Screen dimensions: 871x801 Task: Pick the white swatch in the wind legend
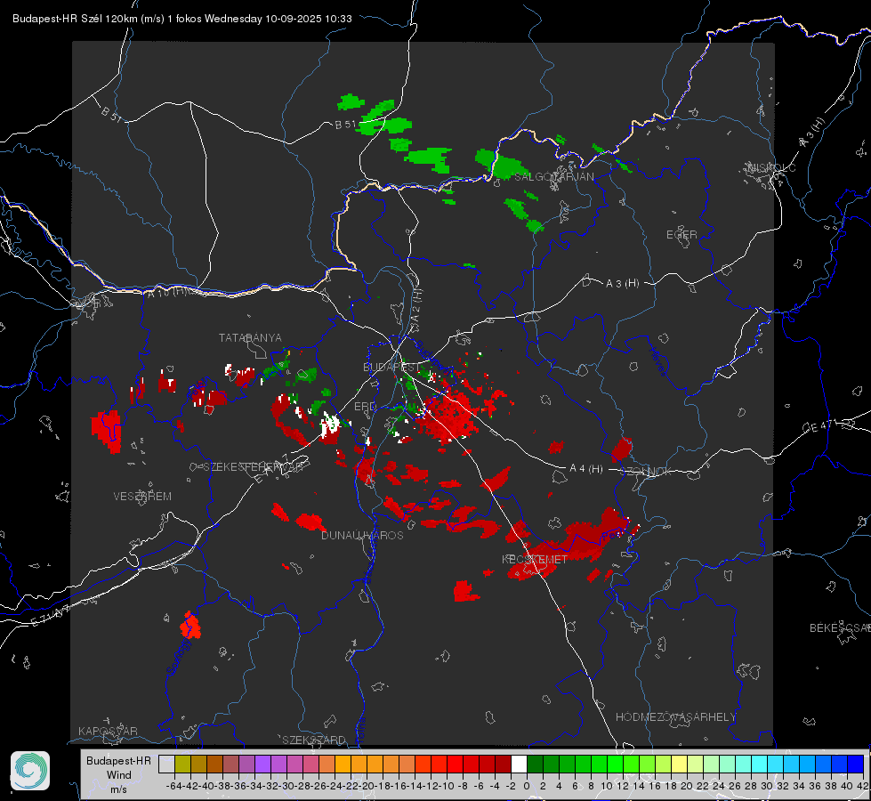519,764
